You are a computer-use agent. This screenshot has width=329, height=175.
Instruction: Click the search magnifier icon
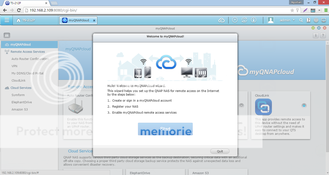301,20
